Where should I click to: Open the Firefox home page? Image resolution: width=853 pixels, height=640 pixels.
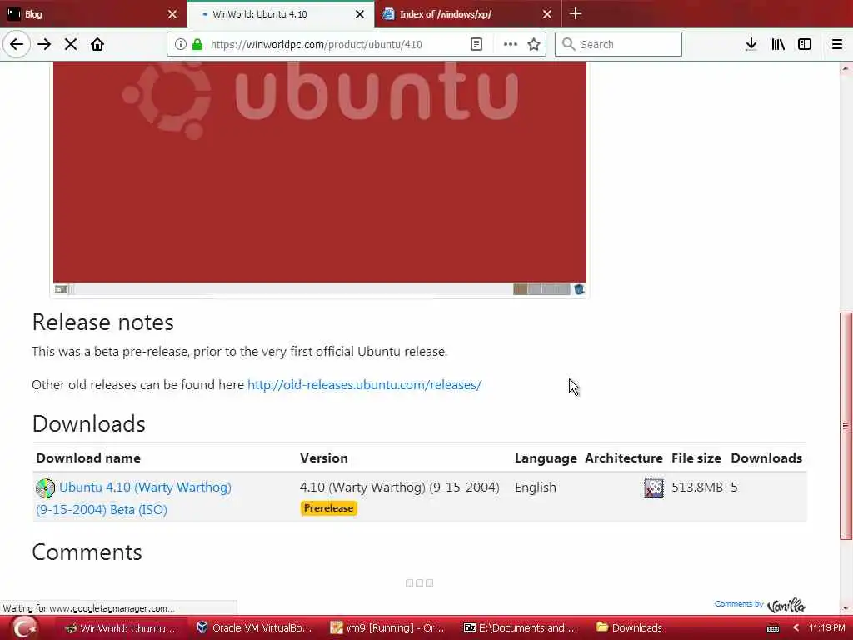[97, 44]
